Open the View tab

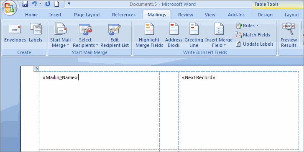pos(210,15)
